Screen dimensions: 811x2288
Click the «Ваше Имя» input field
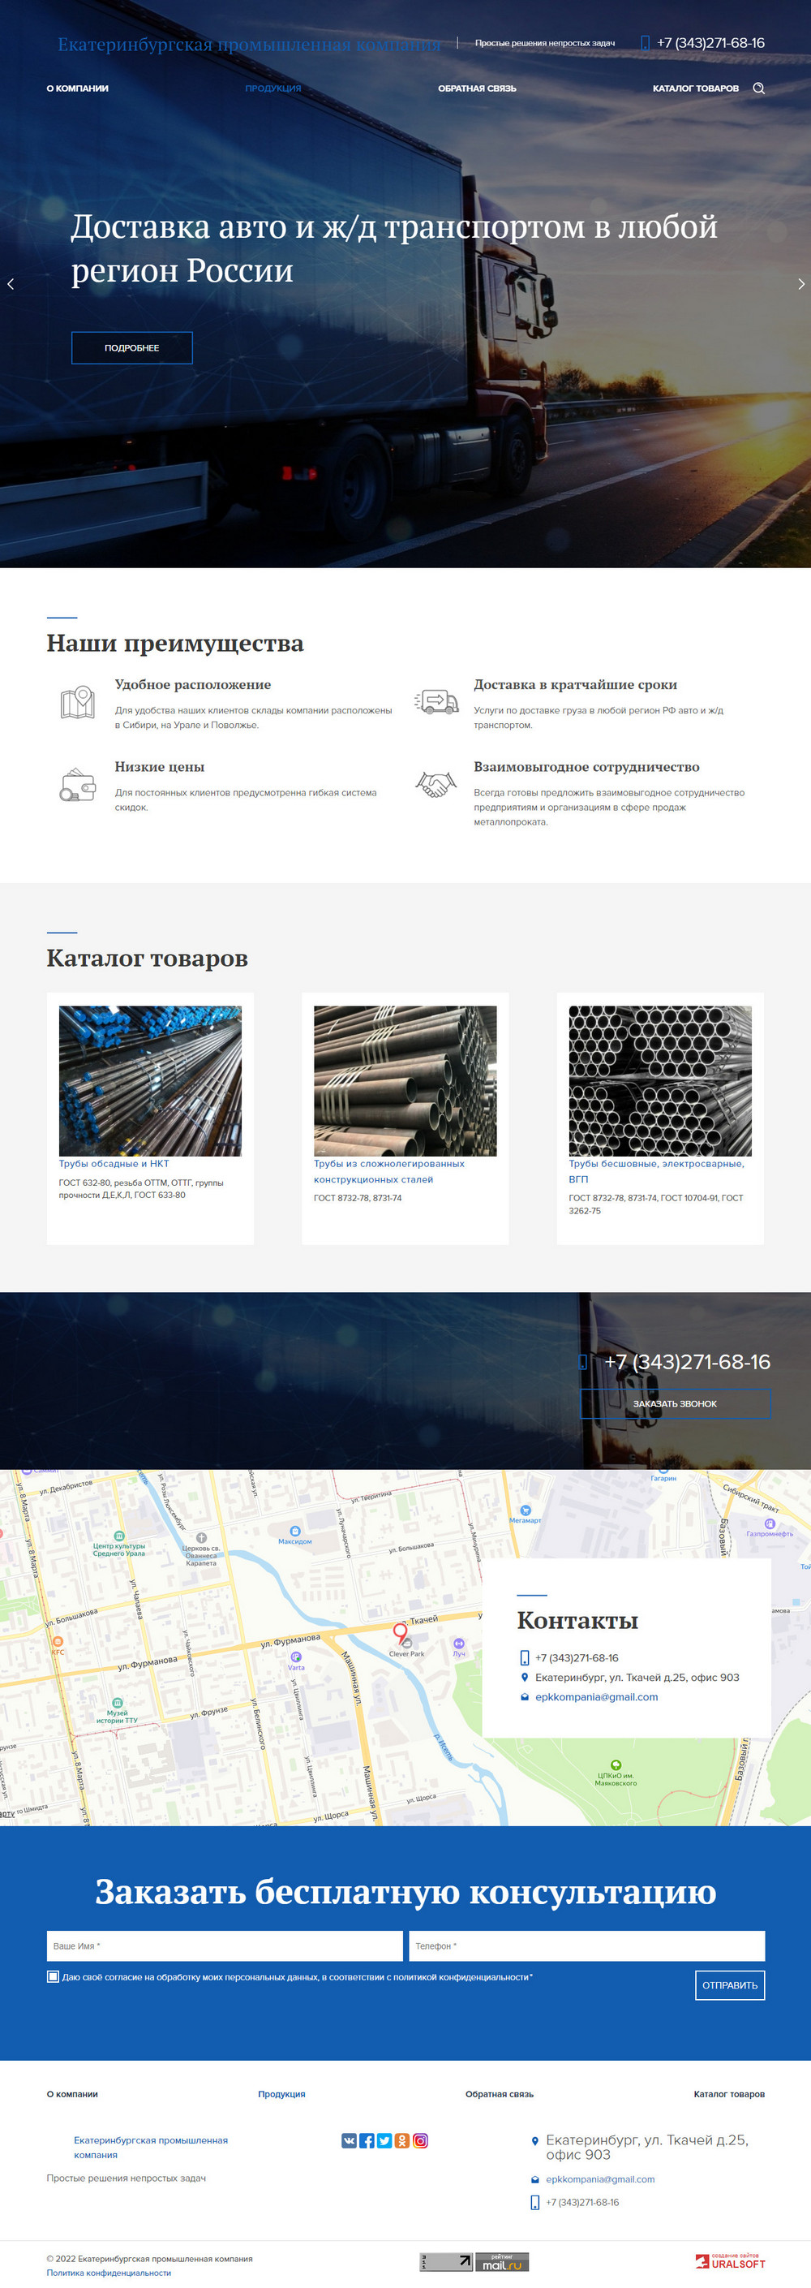225,1946
